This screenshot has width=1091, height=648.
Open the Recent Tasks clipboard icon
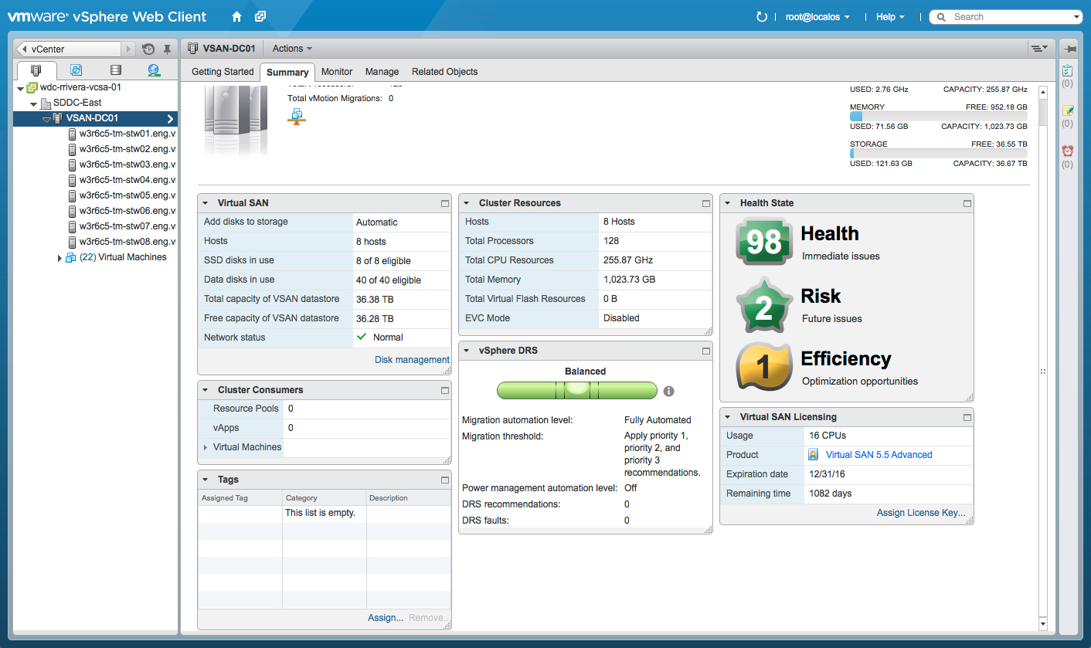(x=1068, y=70)
